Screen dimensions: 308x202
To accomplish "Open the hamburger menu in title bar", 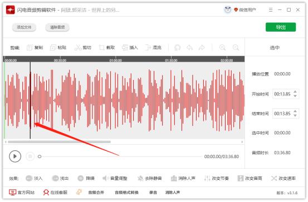I will [271, 9].
